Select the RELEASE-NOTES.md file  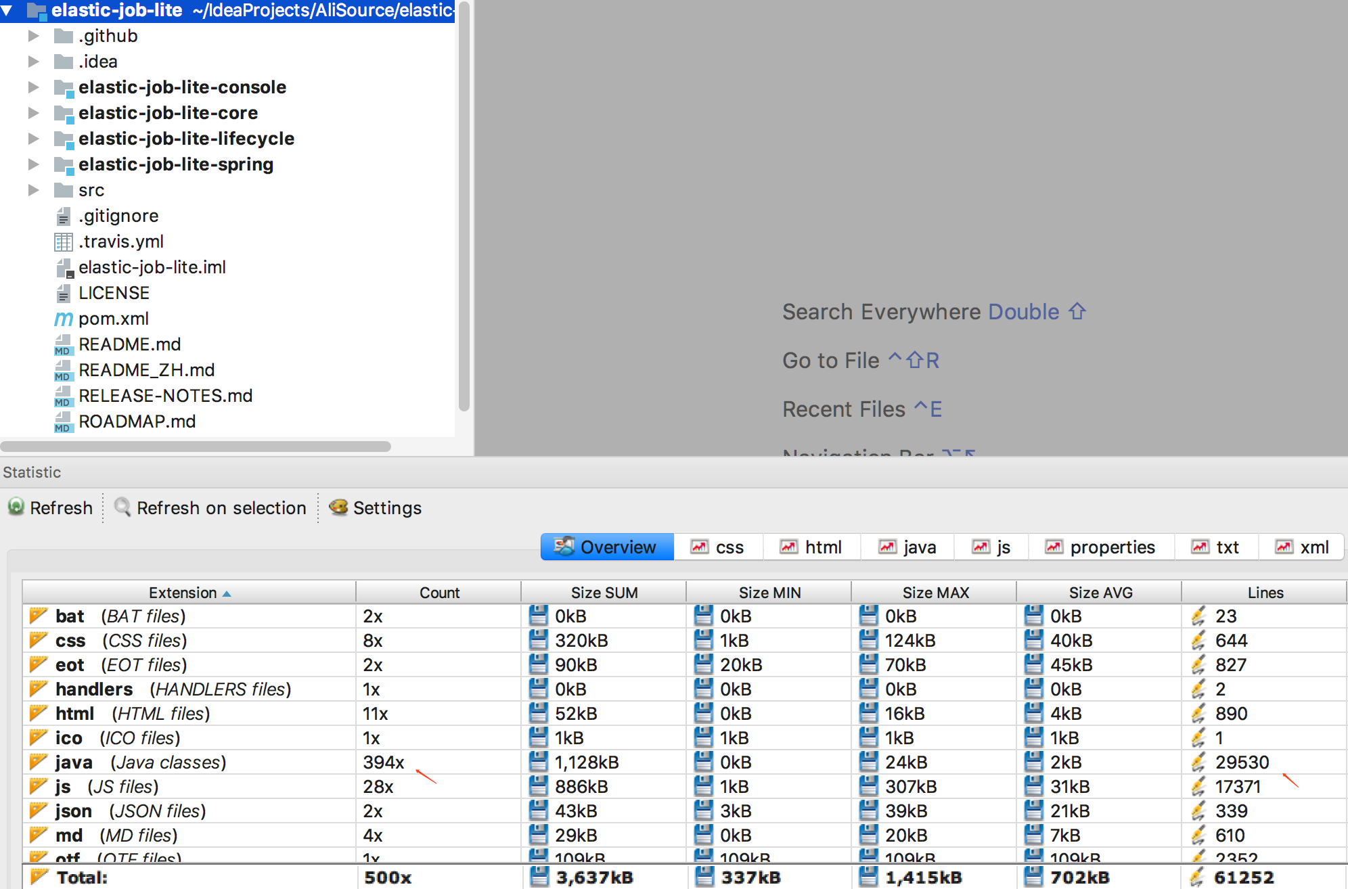coord(165,396)
